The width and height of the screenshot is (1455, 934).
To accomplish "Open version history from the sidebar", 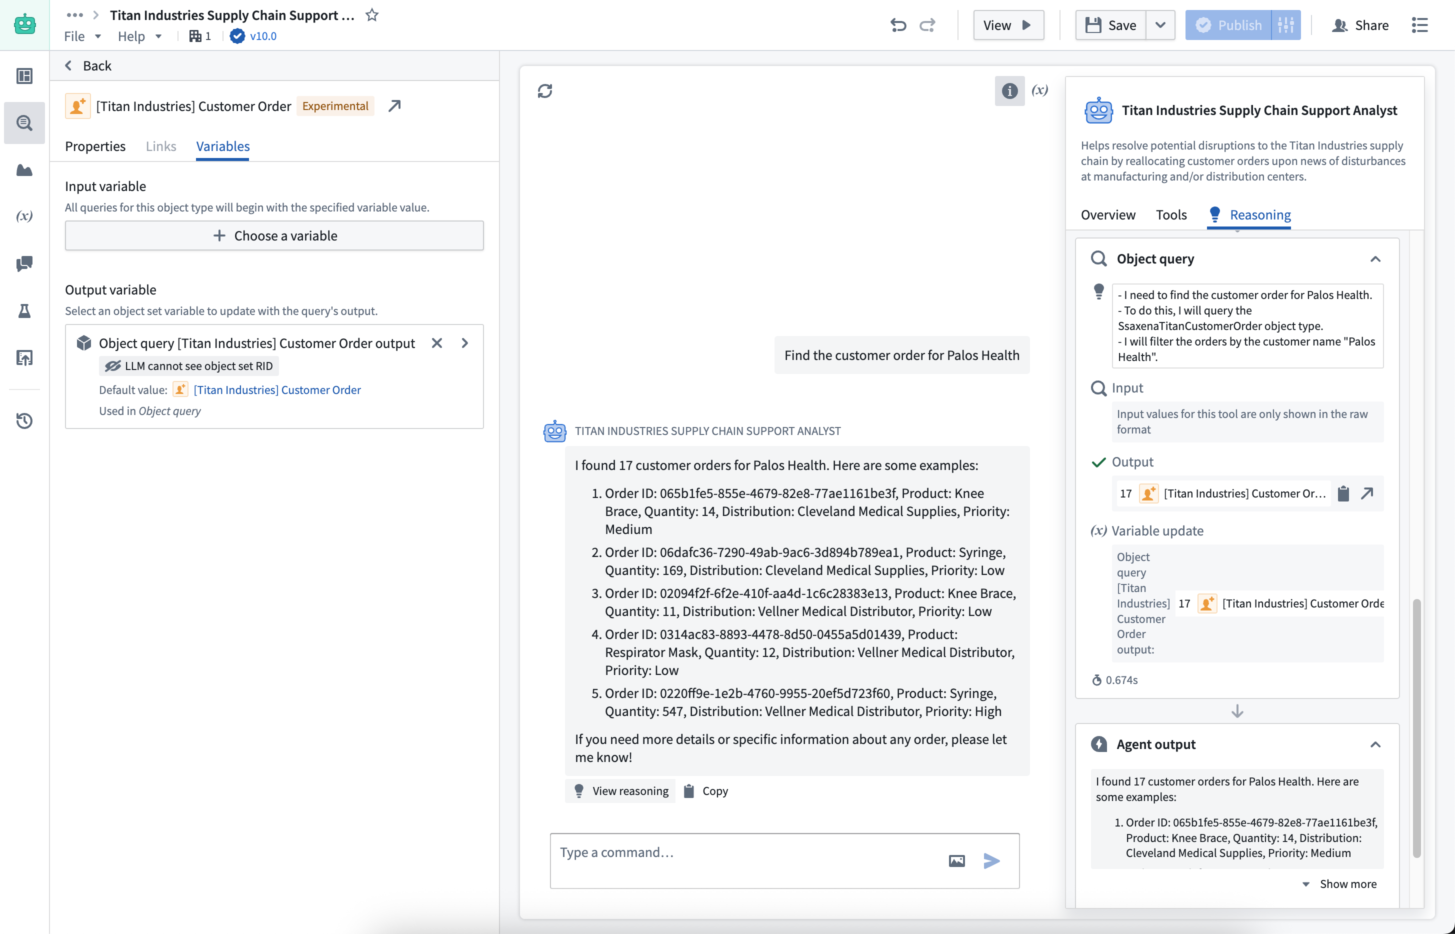I will click(25, 421).
